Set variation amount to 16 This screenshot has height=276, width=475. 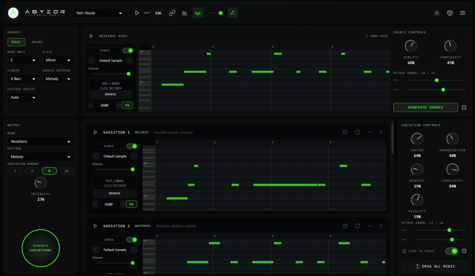[x=66, y=171]
